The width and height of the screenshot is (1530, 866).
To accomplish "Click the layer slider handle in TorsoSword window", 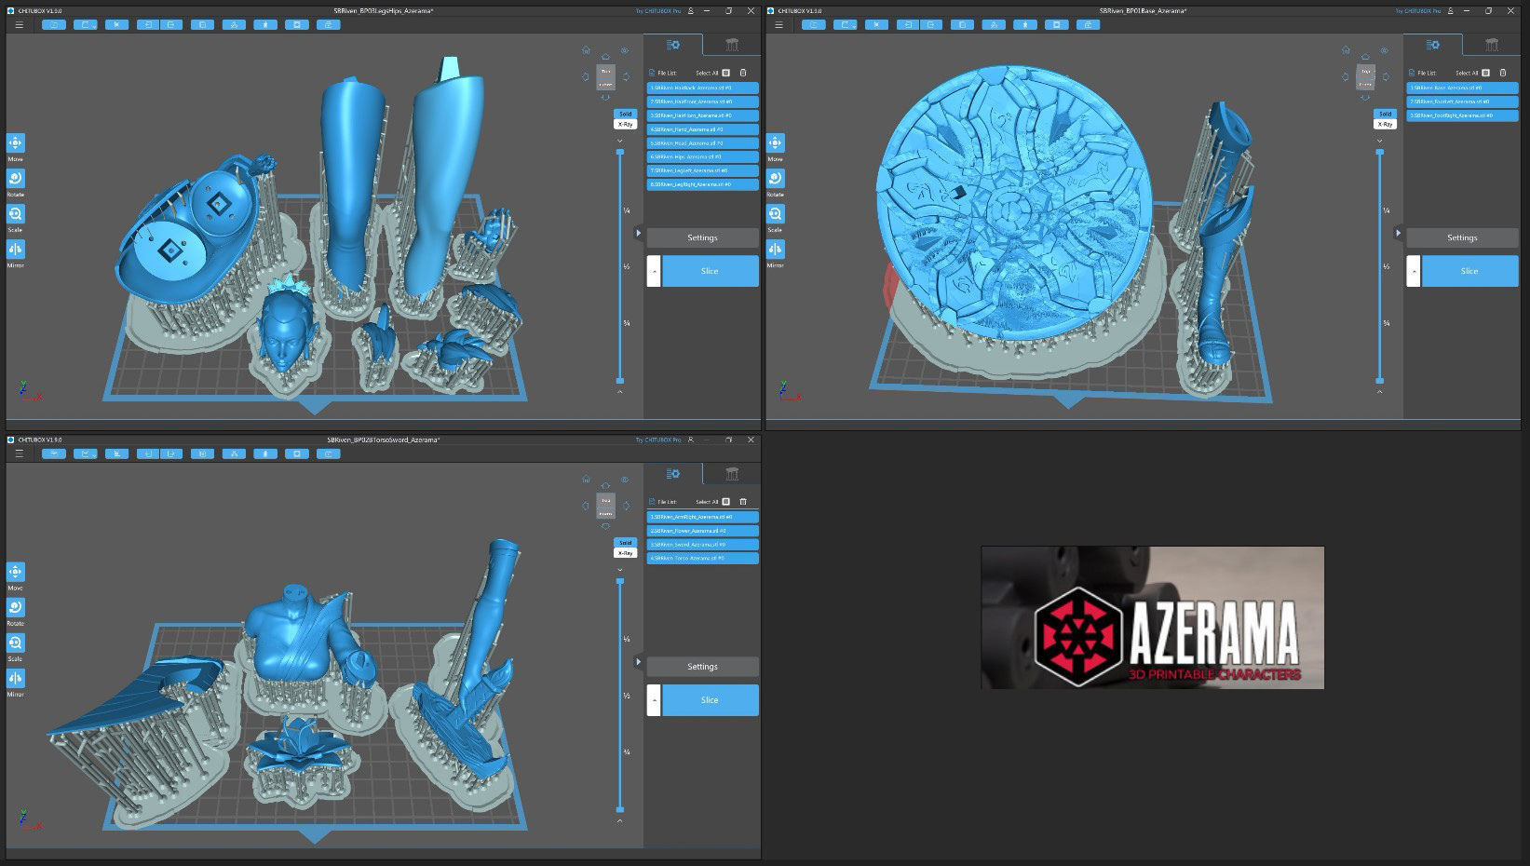I will point(620,581).
